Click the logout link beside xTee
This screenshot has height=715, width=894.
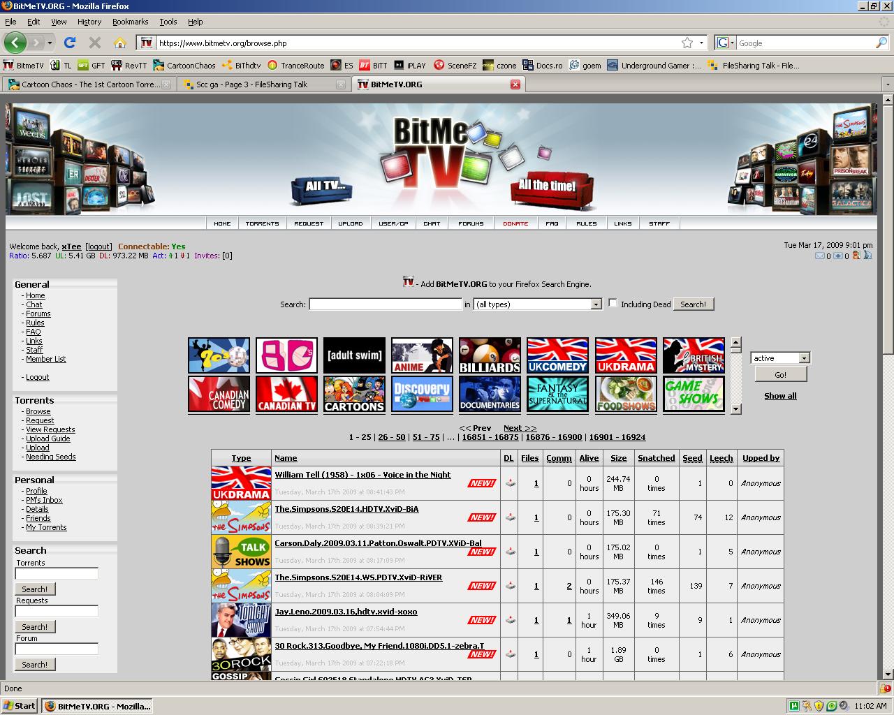pyautogui.click(x=98, y=246)
